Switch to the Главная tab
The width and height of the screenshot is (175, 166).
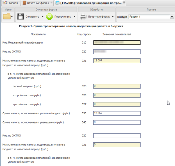click(x=10, y=3)
